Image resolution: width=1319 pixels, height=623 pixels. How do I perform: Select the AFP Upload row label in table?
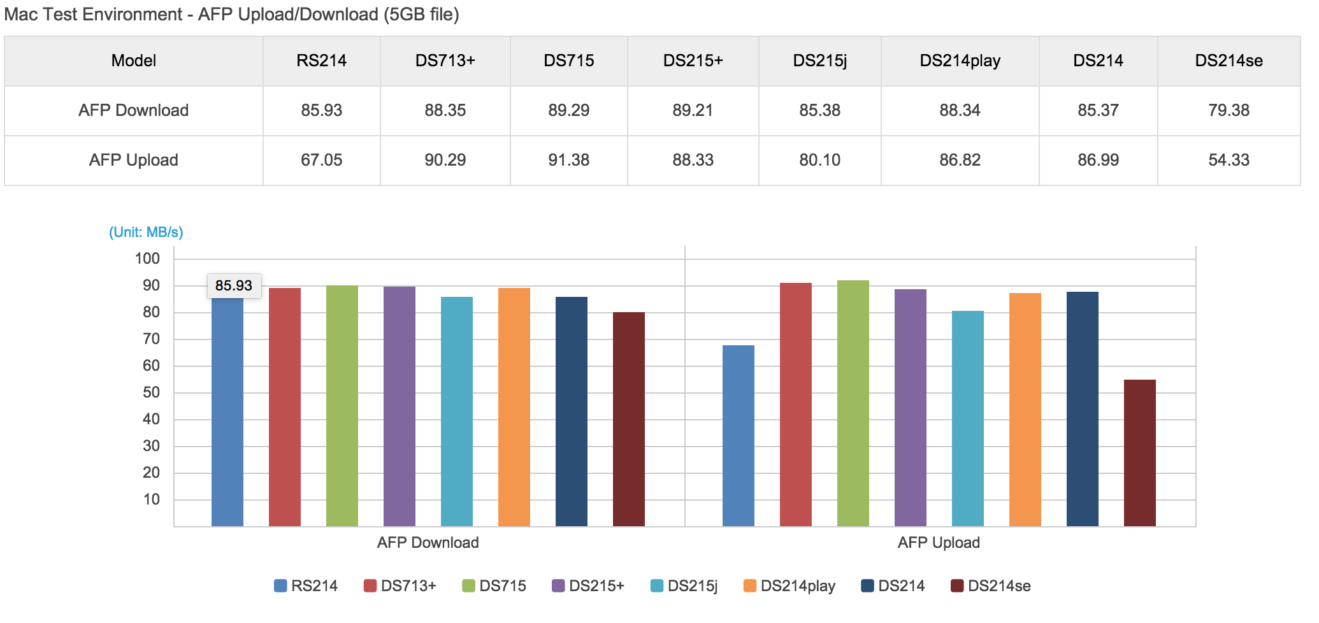point(133,160)
